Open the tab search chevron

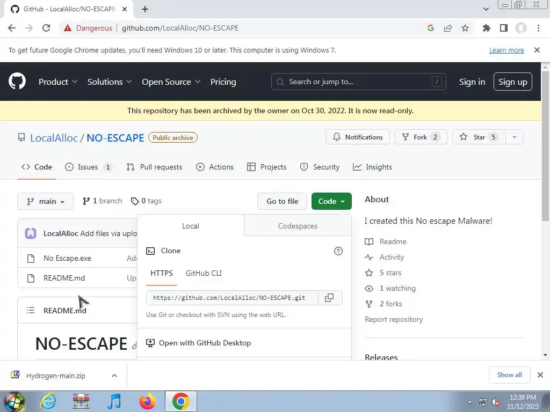coord(486,9)
